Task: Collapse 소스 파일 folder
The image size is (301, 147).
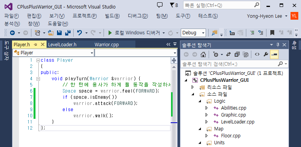Action: (x=193, y=94)
